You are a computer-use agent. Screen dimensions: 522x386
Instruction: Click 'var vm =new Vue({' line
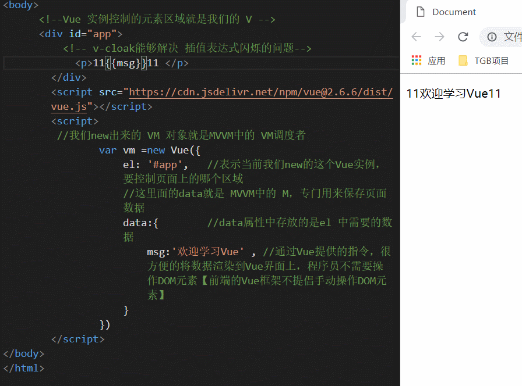[x=150, y=150]
